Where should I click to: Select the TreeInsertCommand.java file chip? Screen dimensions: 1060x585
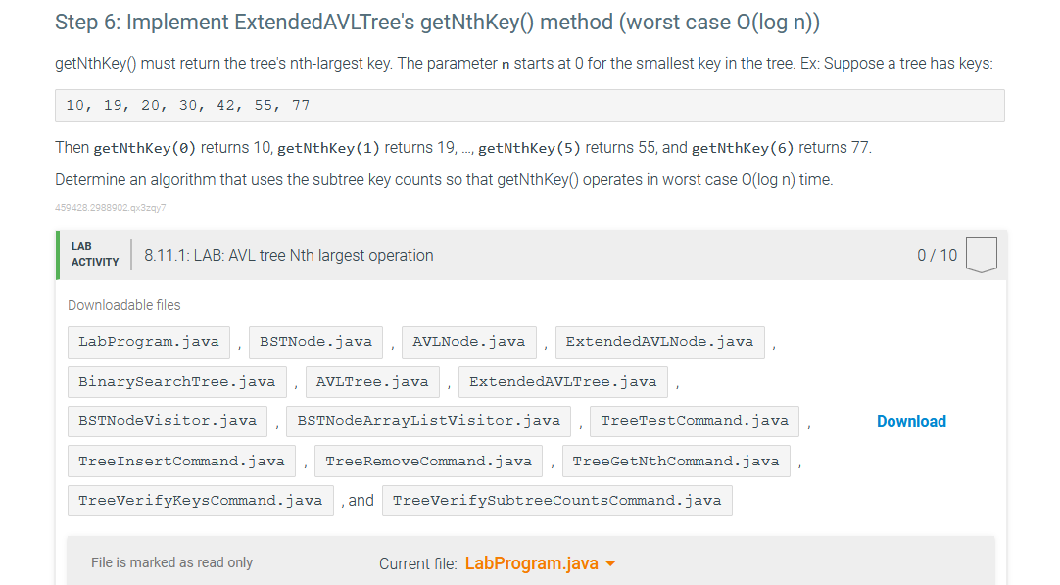point(181,461)
